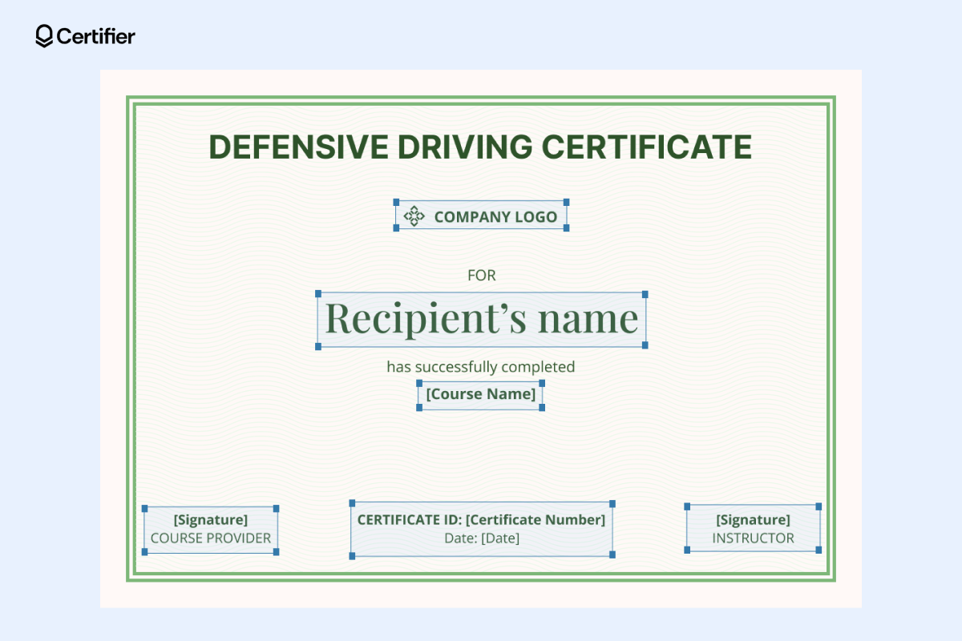Click the COURSE PROVIDER label

pyautogui.click(x=211, y=538)
